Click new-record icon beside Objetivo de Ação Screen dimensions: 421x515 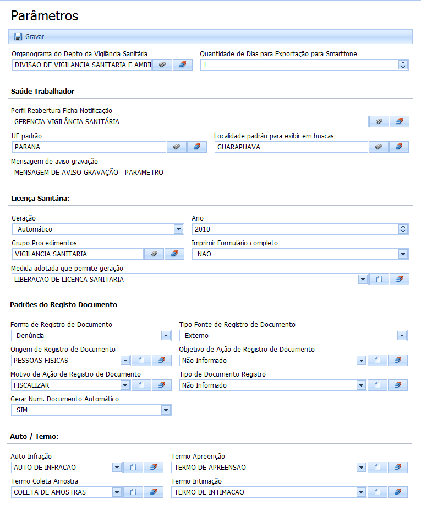(x=378, y=360)
